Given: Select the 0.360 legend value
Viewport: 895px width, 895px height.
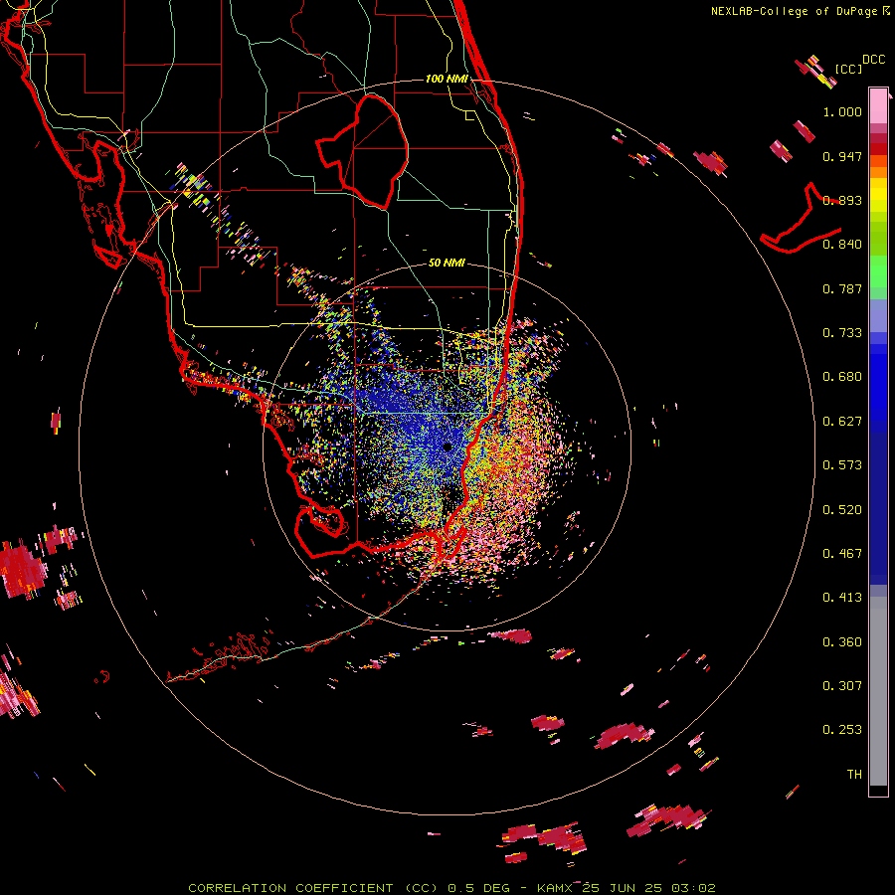Looking at the screenshot, I should coord(842,642).
